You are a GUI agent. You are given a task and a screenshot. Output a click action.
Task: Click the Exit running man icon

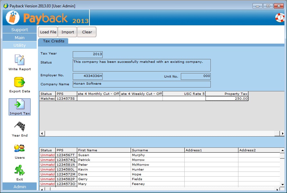[20, 170]
